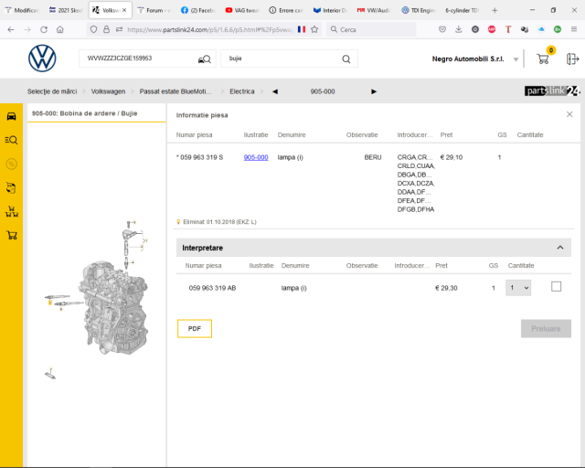
Task: Click the logout icon at top right
Action: pyautogui.click(x=572, y=58)
